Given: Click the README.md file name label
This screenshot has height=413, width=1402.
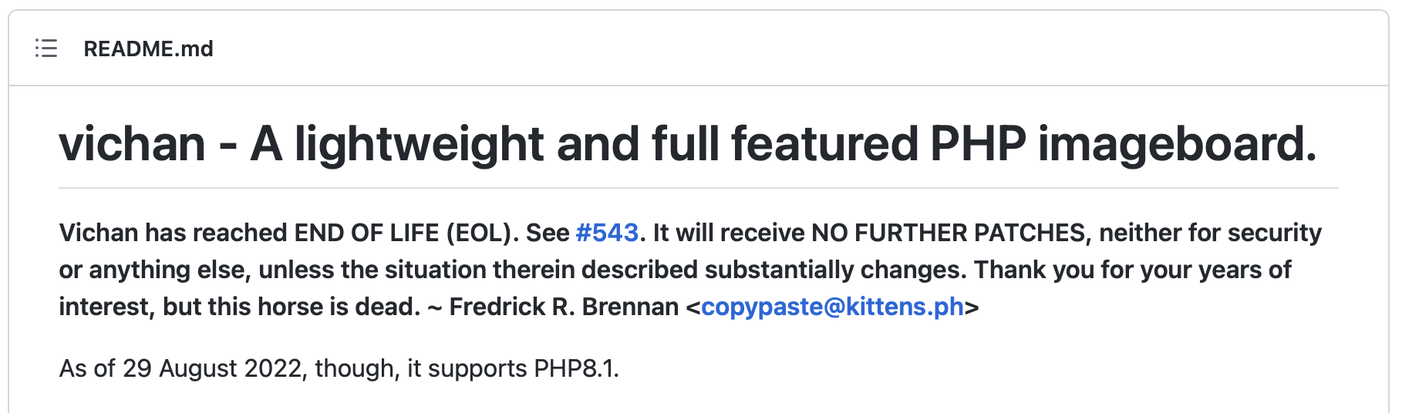Looking at the screenshot, I should [148, 49].
